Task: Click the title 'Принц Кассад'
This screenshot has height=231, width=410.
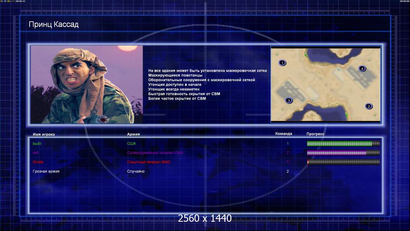Action: pos(53,24)
